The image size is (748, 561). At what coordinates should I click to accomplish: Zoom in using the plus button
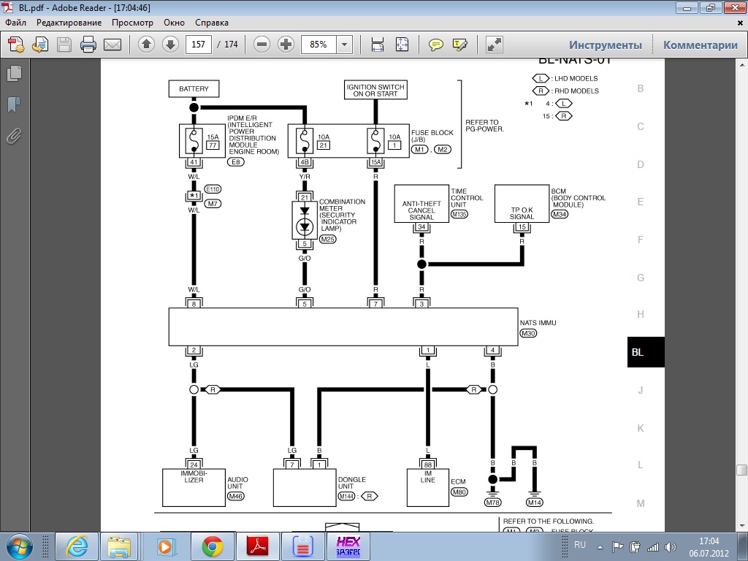(x=286, y=45)
